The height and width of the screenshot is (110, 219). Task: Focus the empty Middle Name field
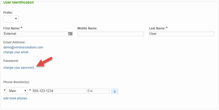click(111, 34)
